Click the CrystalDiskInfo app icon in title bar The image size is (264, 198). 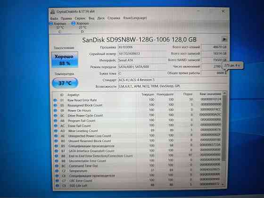pos(53,12)
